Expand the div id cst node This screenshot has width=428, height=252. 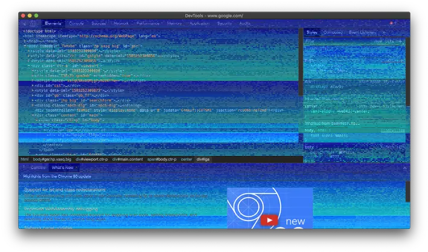tap(33, 86)
